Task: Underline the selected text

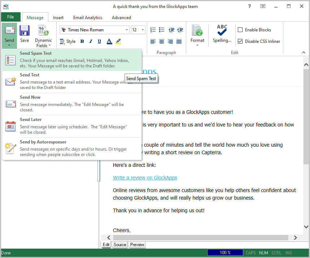Action: pos(99,41)
